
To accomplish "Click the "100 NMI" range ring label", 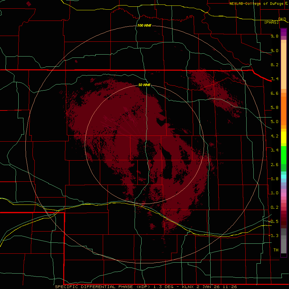I will [x=144, y=25].
